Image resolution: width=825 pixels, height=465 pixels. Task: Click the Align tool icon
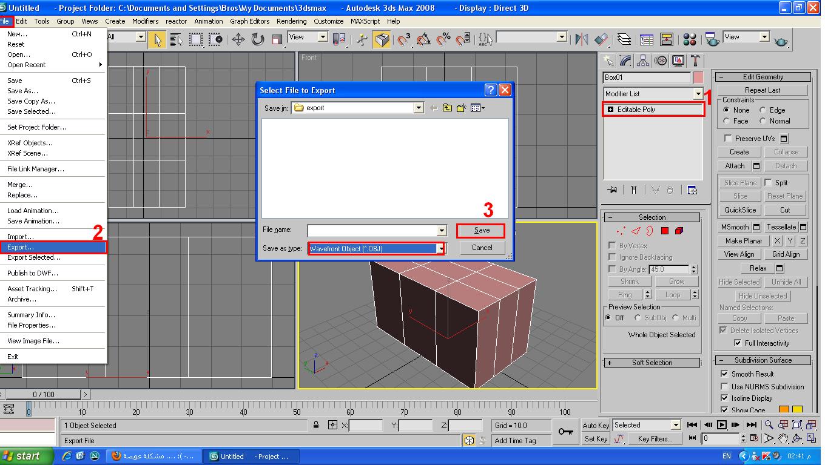(601, 39)
